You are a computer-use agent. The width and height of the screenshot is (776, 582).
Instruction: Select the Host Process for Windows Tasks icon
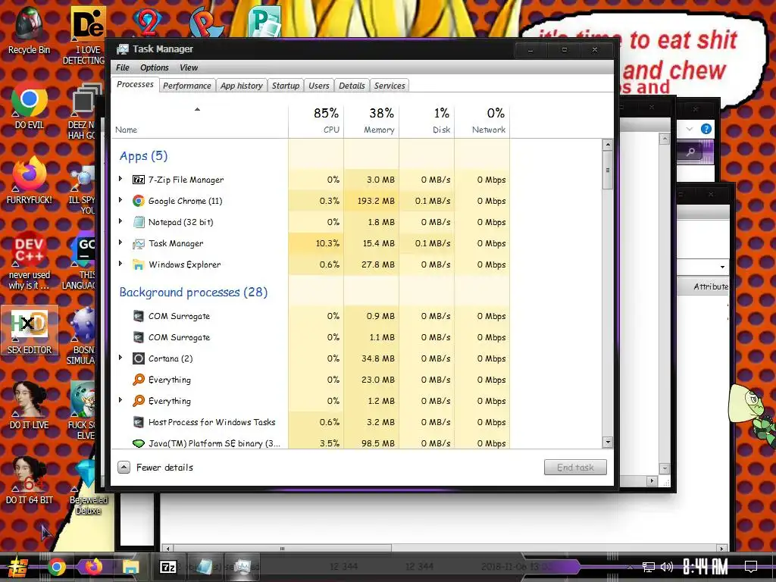(x=139, y=422)
